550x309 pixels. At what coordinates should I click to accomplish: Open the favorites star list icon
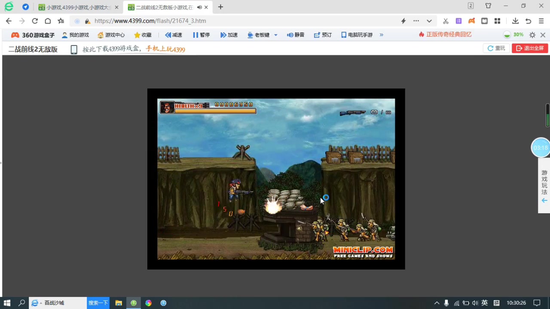61,21
